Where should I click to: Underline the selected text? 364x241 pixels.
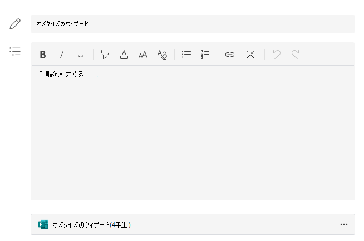[81, 55]
